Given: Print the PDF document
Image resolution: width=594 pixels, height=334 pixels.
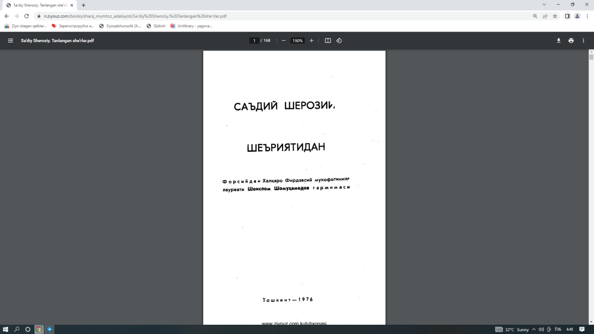Looking at the screenshot, I should click(571, 40).
